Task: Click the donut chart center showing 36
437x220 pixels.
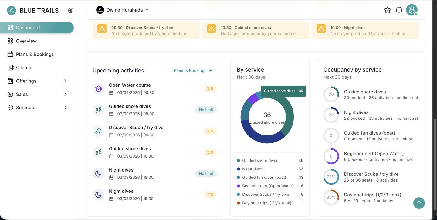Action: point(267,115)
